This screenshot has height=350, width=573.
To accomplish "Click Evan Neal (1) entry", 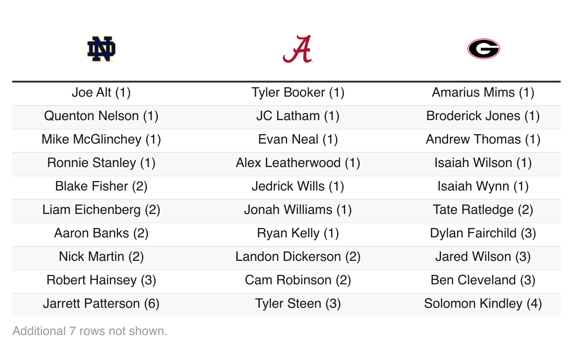I will pyautogui.click(x=298, y=139).
